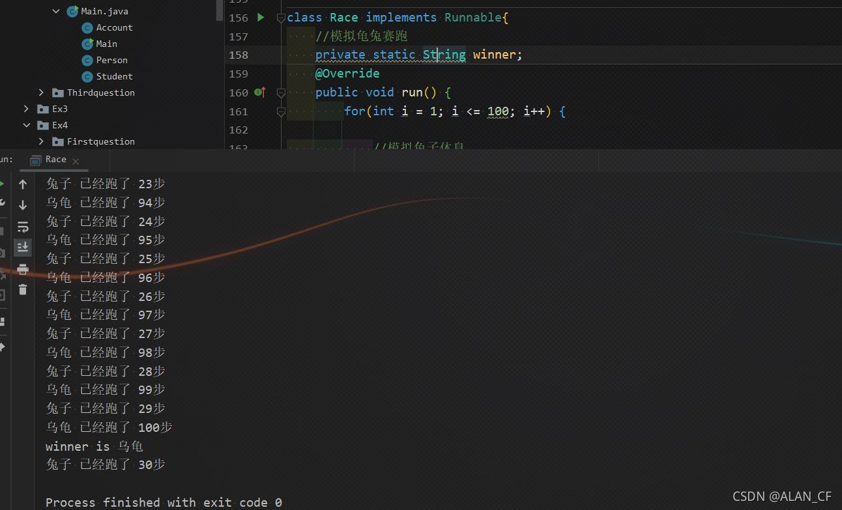Toggle soft-wrap in the Run console
This screenshot has width=842, height=510.
click(x=23, y=227)
